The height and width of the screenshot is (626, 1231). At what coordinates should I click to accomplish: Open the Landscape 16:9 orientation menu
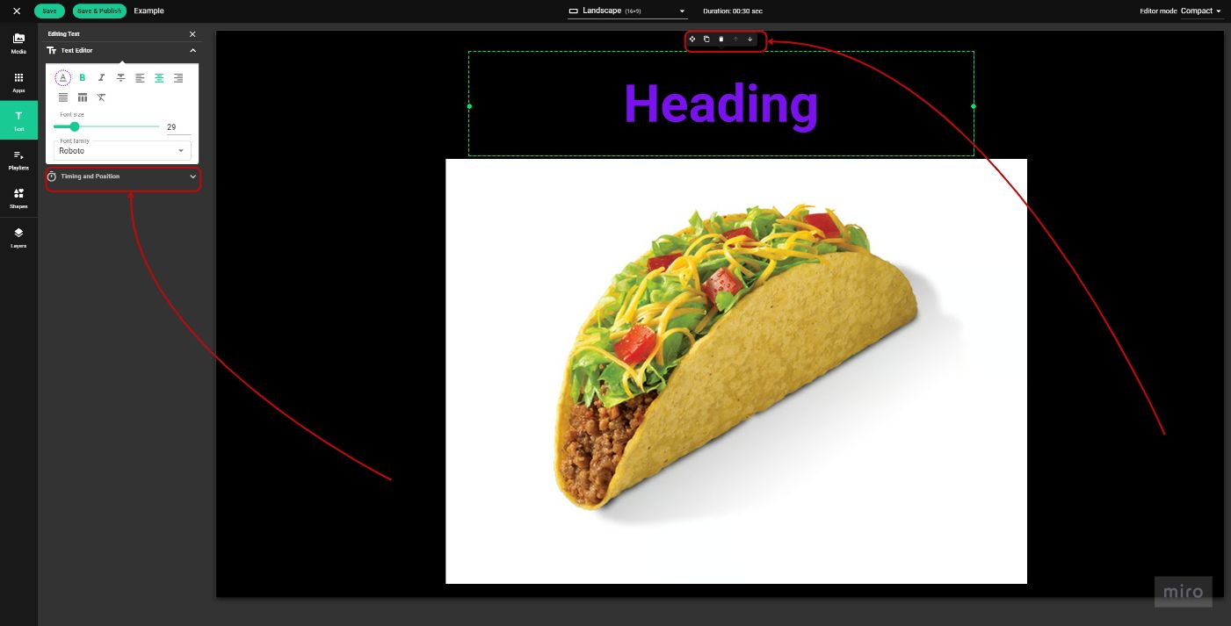coord(627,11)
